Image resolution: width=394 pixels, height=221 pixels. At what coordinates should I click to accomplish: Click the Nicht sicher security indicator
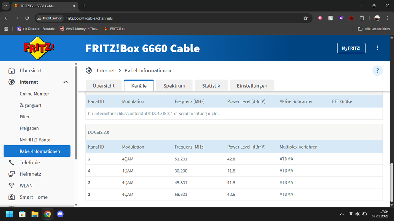point(50,18)
